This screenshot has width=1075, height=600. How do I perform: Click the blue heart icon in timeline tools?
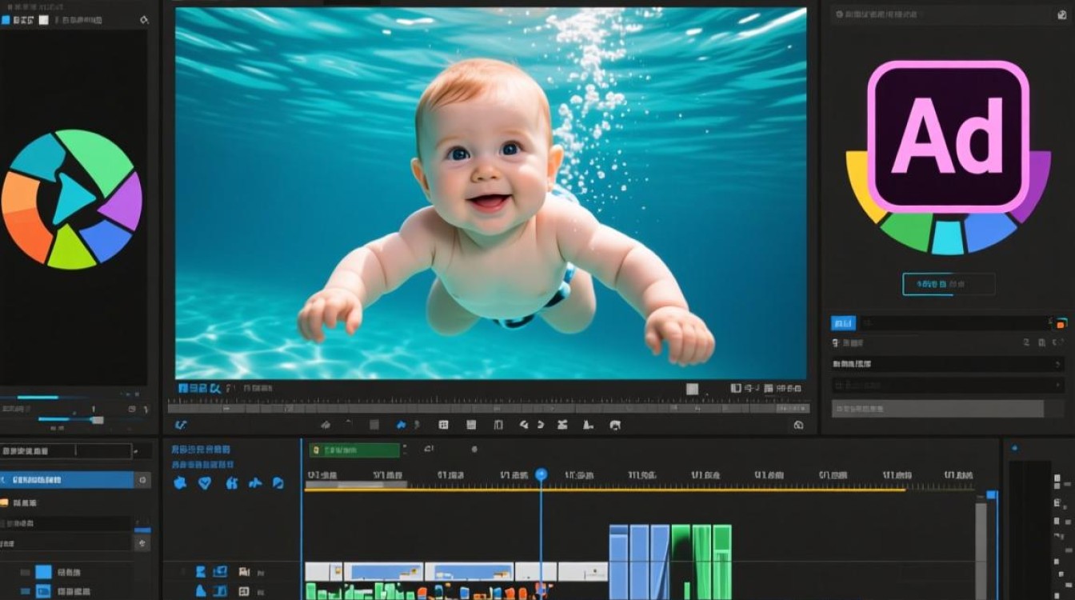click(205, 482)
